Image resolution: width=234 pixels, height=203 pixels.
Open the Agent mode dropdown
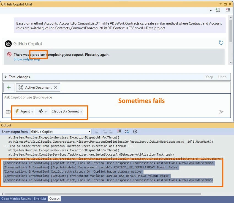[24, 111]
